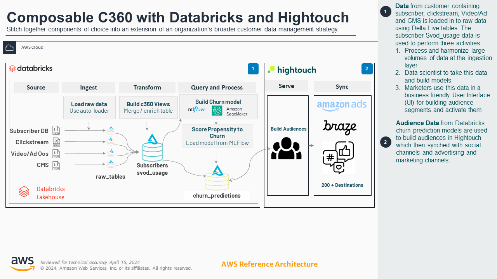Select the Query and Process header

tap(217, 88)
